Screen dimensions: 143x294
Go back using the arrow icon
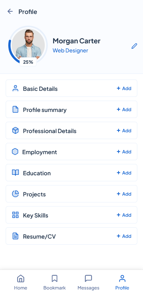click(10, 11)
